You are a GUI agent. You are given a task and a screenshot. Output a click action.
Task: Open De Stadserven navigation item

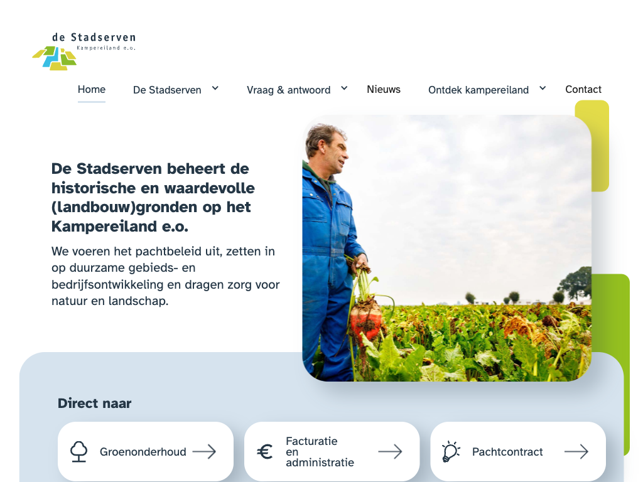tap(167, 90)
